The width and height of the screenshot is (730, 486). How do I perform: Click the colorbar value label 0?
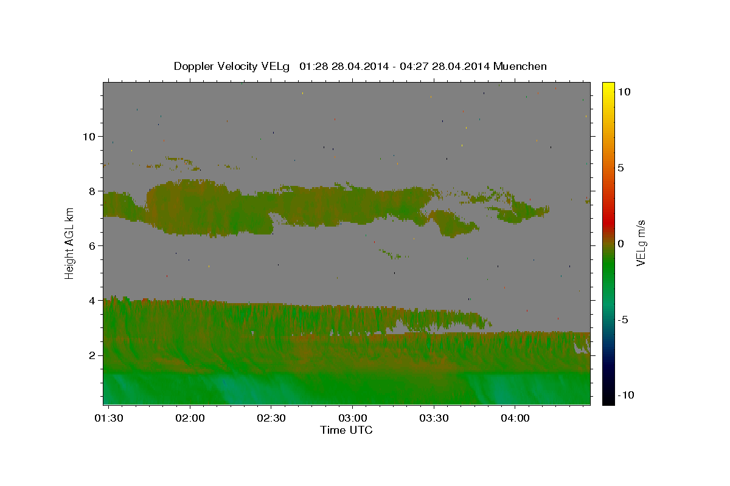click(620, 244)
